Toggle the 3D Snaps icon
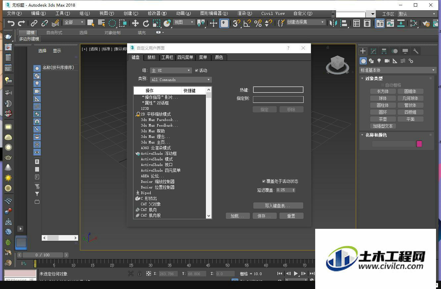Screen dimensions: 441x289 pyautogui.click(x=236, y=23)
